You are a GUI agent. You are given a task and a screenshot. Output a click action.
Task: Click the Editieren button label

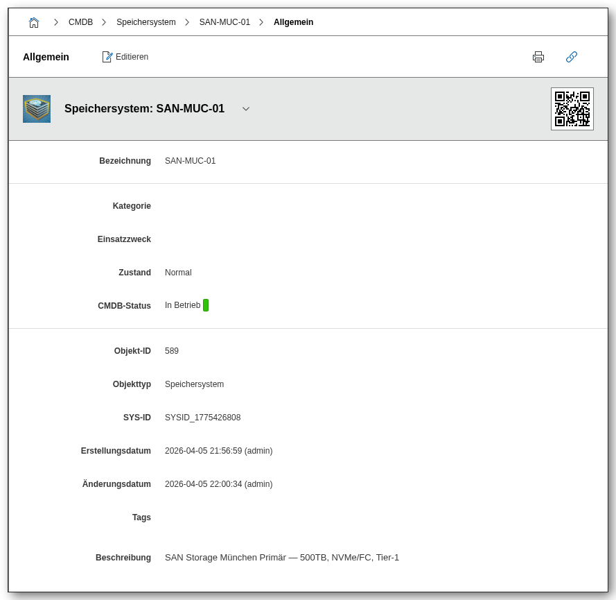pyautogui.click(x=132, y=57)
